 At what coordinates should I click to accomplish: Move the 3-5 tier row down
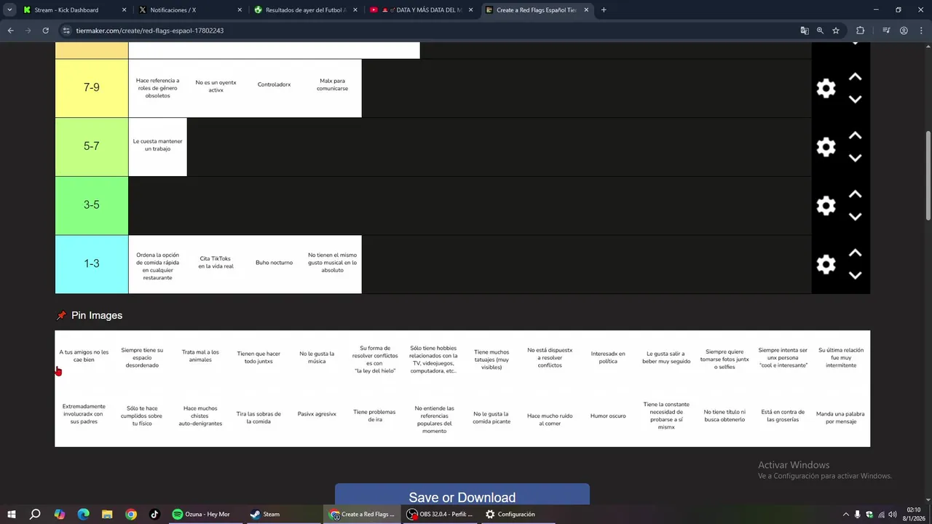(856, 217)
